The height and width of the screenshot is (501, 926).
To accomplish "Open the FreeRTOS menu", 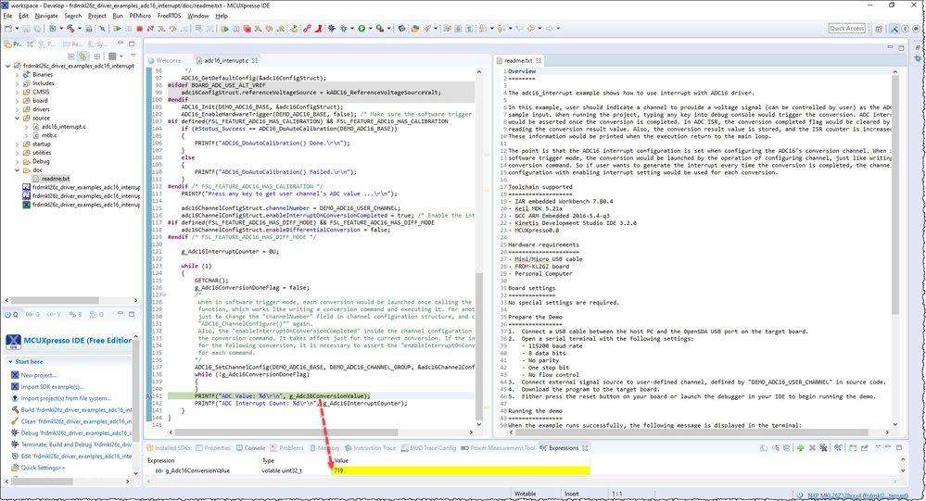I will pyautogui.click(x=169, y=16).
